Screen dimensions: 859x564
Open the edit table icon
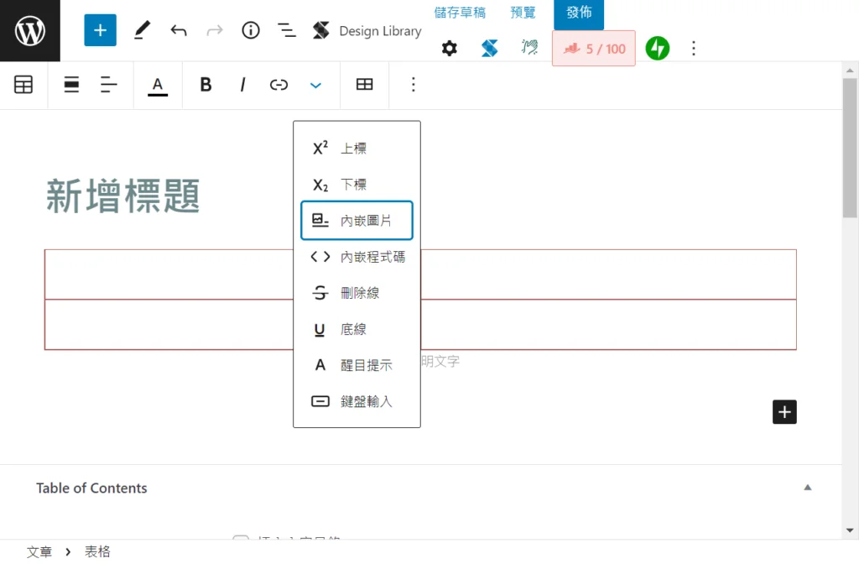coord(364,85)
